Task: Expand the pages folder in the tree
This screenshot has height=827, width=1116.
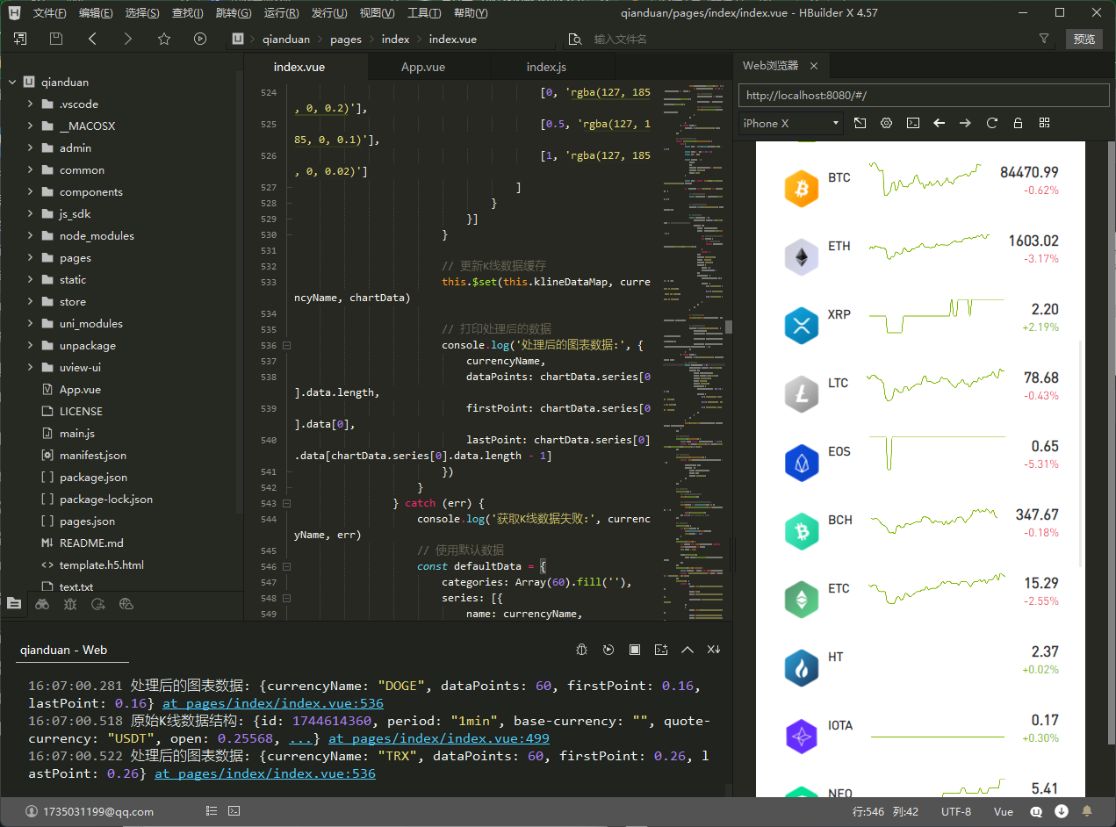Action: click(30, 258)
